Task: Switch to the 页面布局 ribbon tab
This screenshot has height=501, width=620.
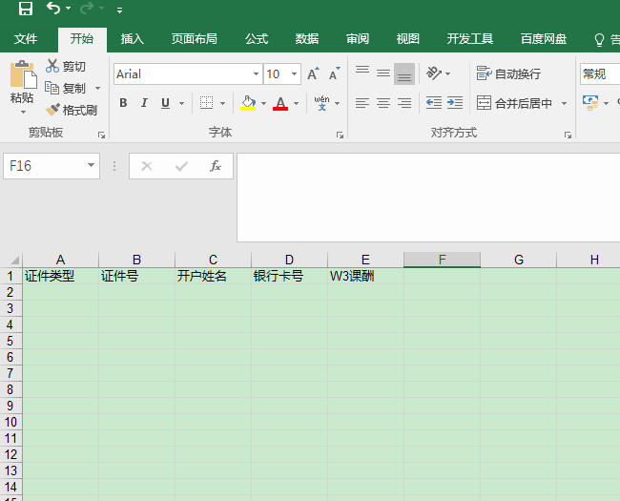Action: pos(195,39)
